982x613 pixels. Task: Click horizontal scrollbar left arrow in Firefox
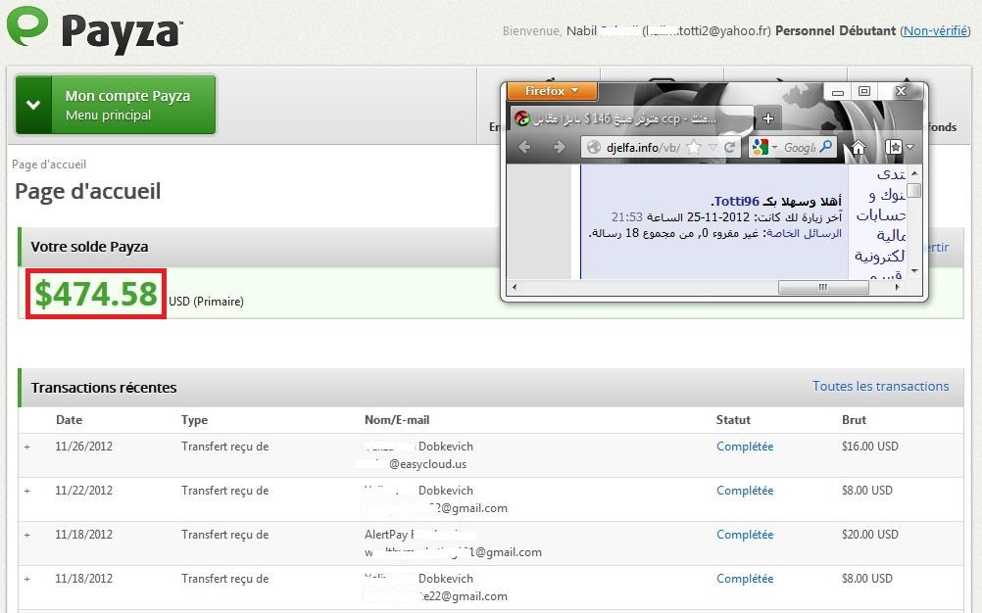[515, 287]
